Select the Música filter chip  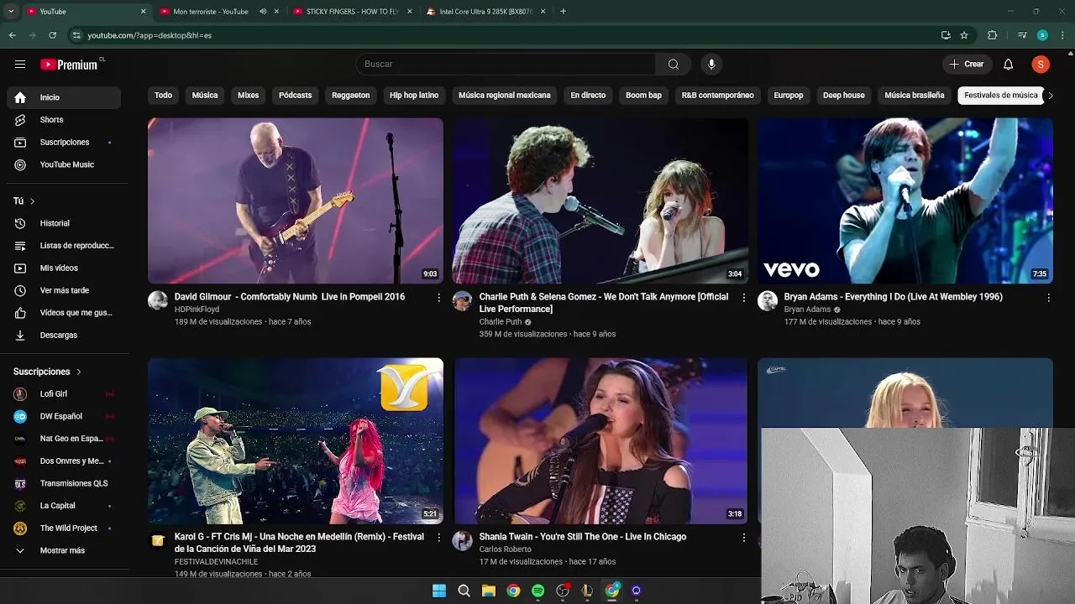click(205, 96)
